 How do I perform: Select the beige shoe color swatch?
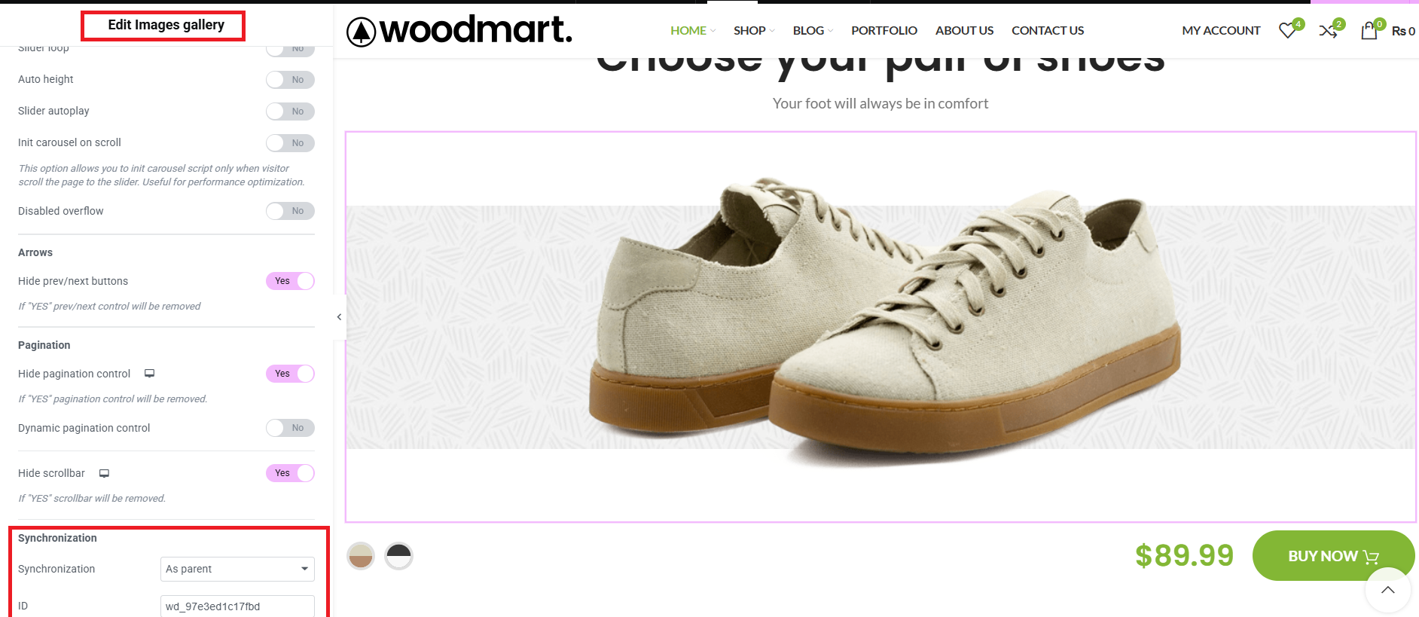pyautogui.click(x=361, y=556)
